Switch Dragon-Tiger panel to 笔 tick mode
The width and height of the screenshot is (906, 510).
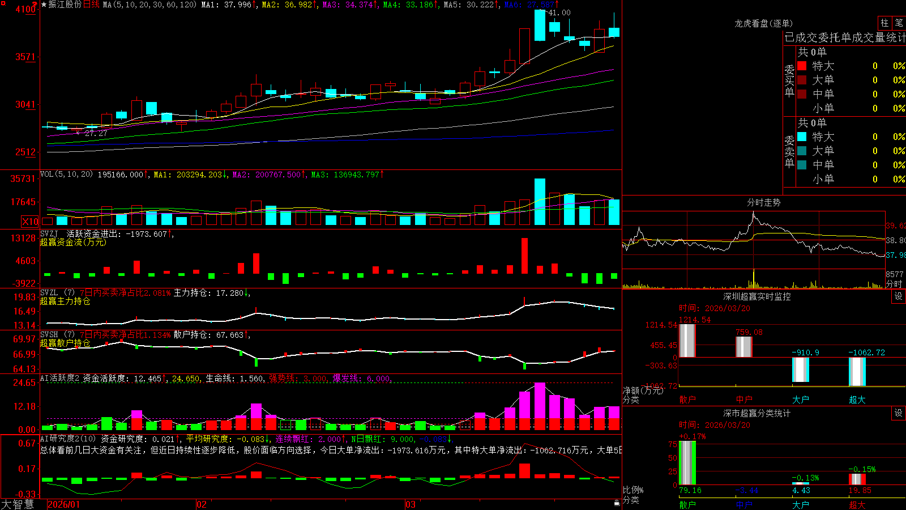pyautogui.click(x=899, y=23)
